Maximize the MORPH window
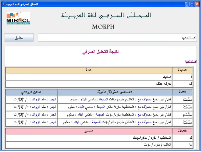Screen dimensions: 201x152 [192, 4]
